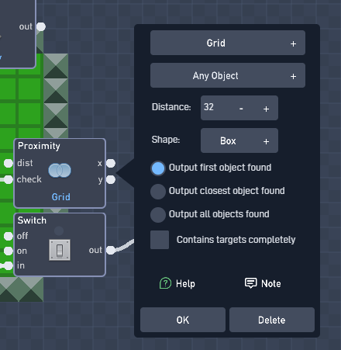341x350 pixels.
Task: Expand the Grid selector
Action: (x=228, y=43)
